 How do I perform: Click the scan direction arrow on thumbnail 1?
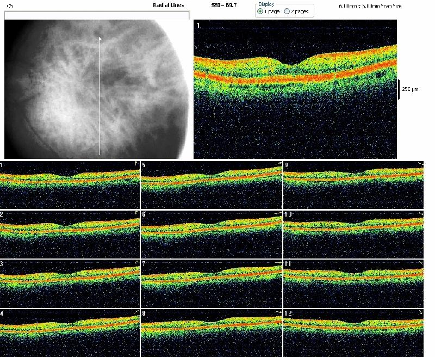[136, 163]
